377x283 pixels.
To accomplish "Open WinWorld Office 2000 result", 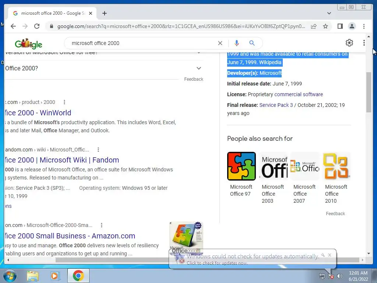I will [38, 113].
